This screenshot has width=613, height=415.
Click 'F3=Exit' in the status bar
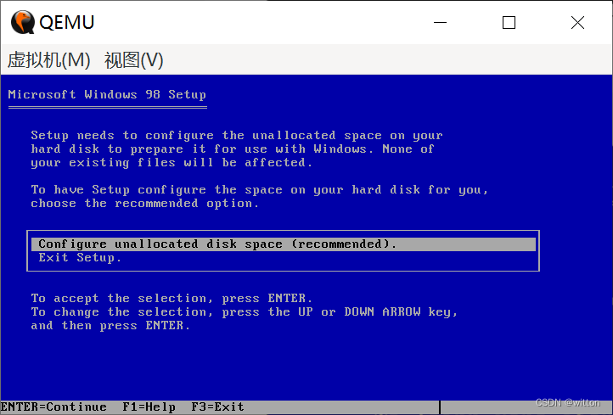(217, 407)
